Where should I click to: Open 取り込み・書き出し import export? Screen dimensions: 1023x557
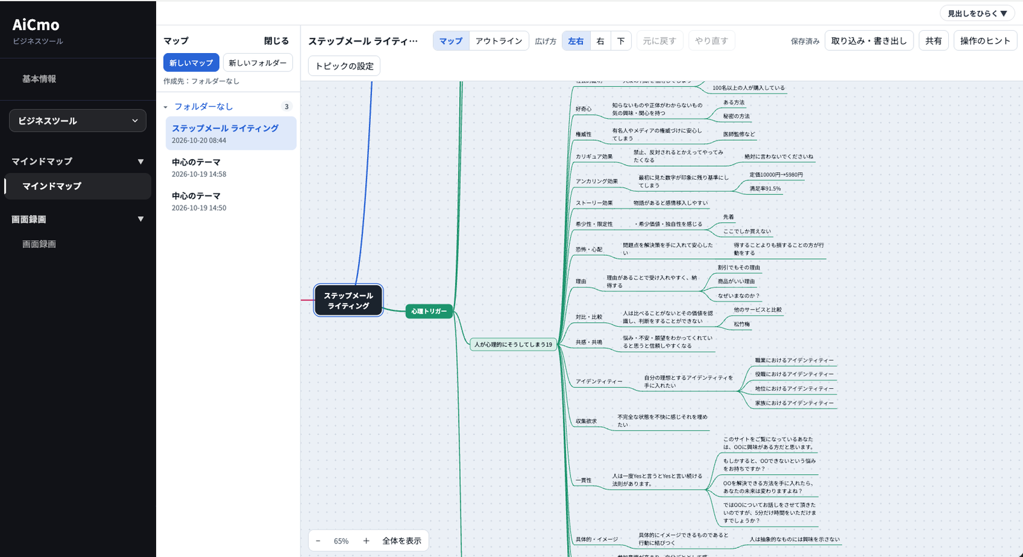869,41
